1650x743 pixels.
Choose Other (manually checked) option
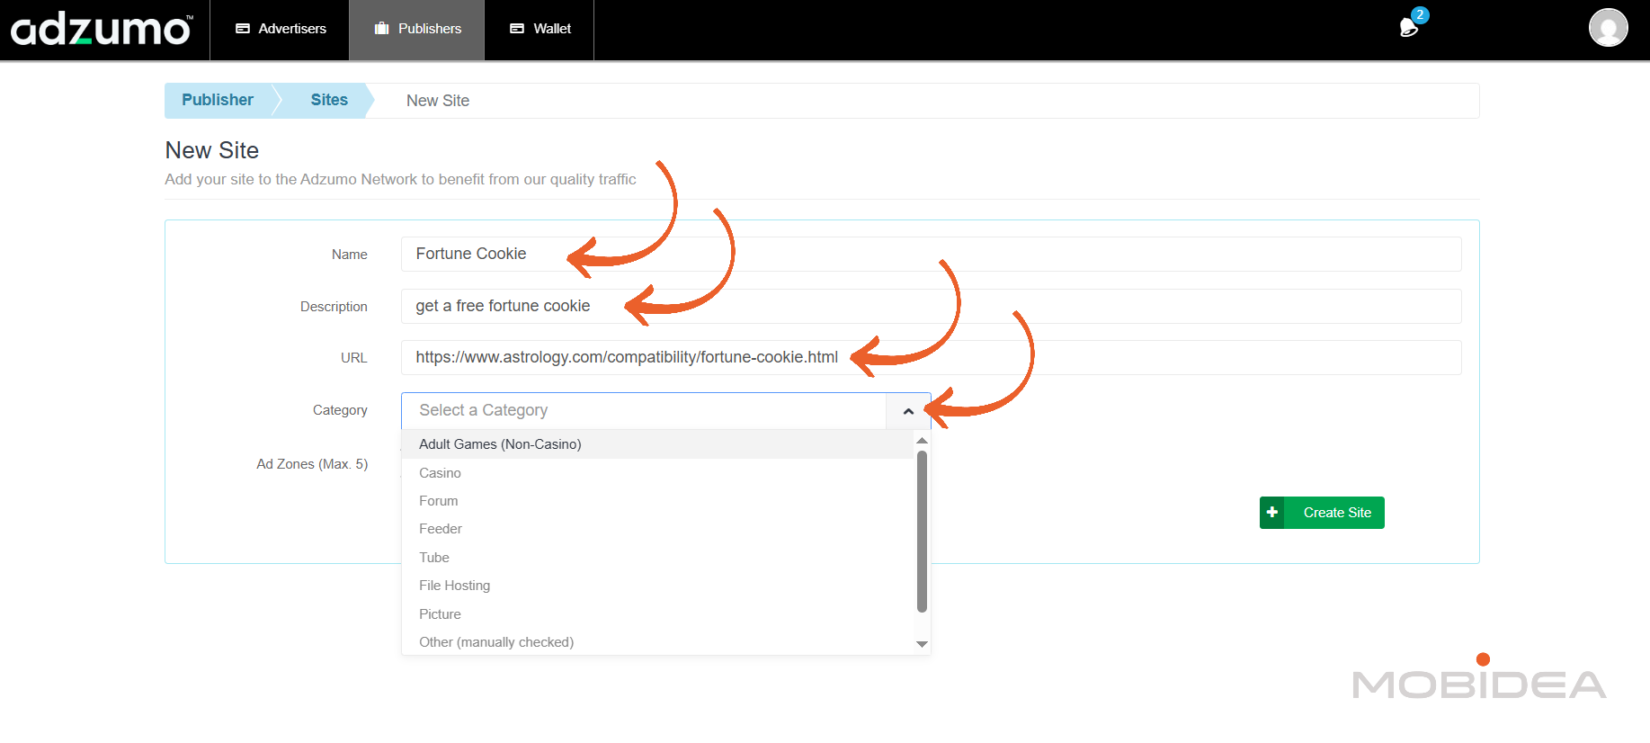click(495, 642)
